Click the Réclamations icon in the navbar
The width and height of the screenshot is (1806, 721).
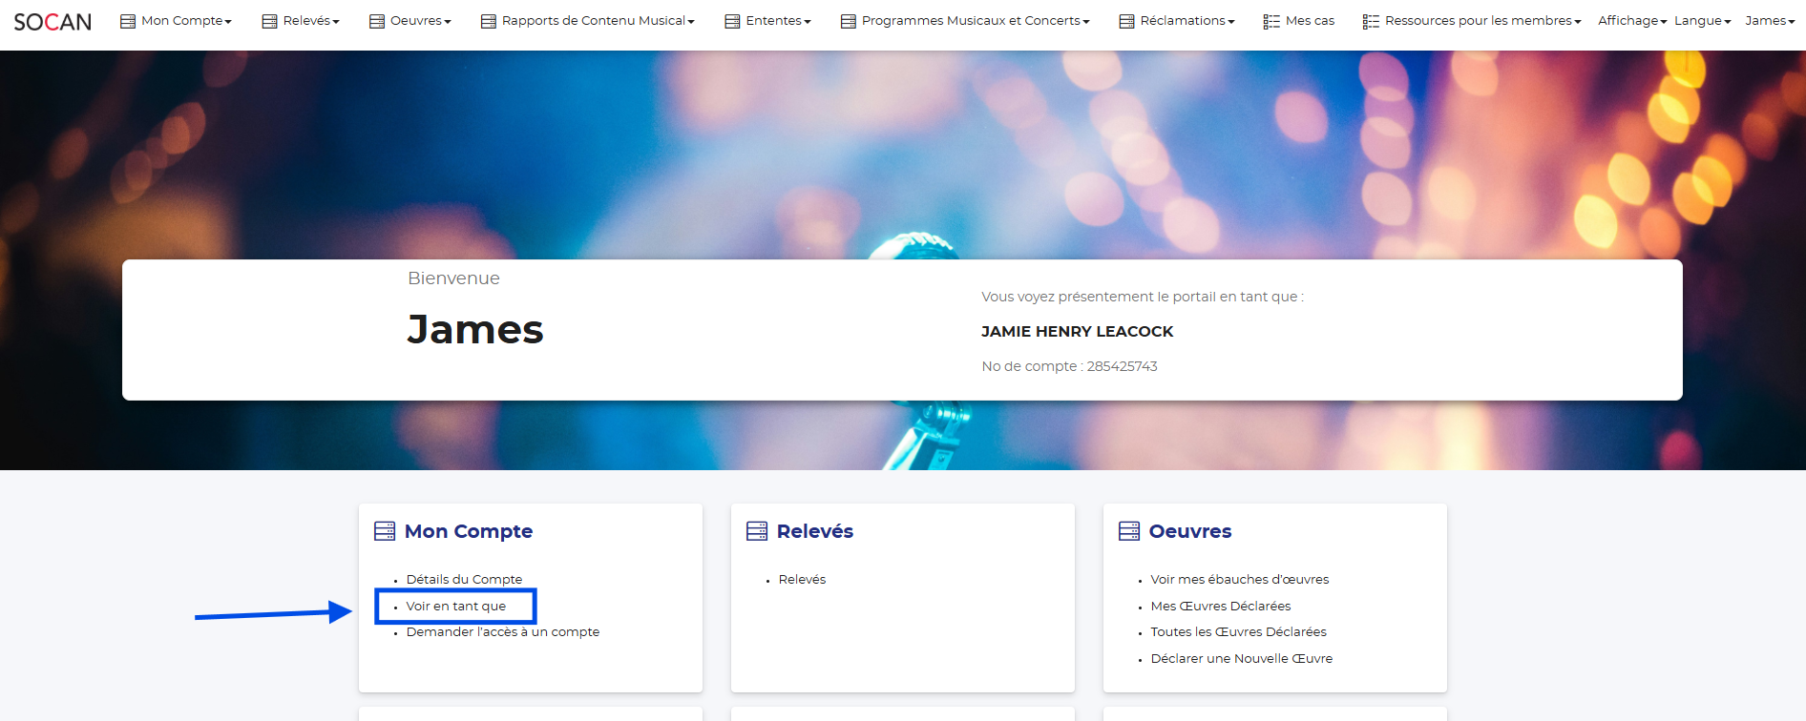click(x=1127, y=21)
